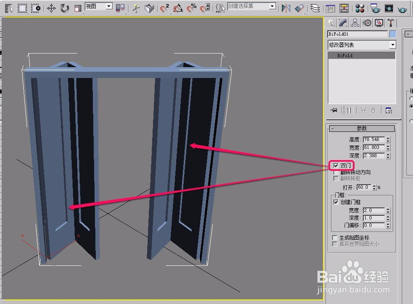The height and width of the screenshot is (304, 413).
Task: Enable Percent Snap toggle
Action: pyautogui.click(x=192, y=8)
